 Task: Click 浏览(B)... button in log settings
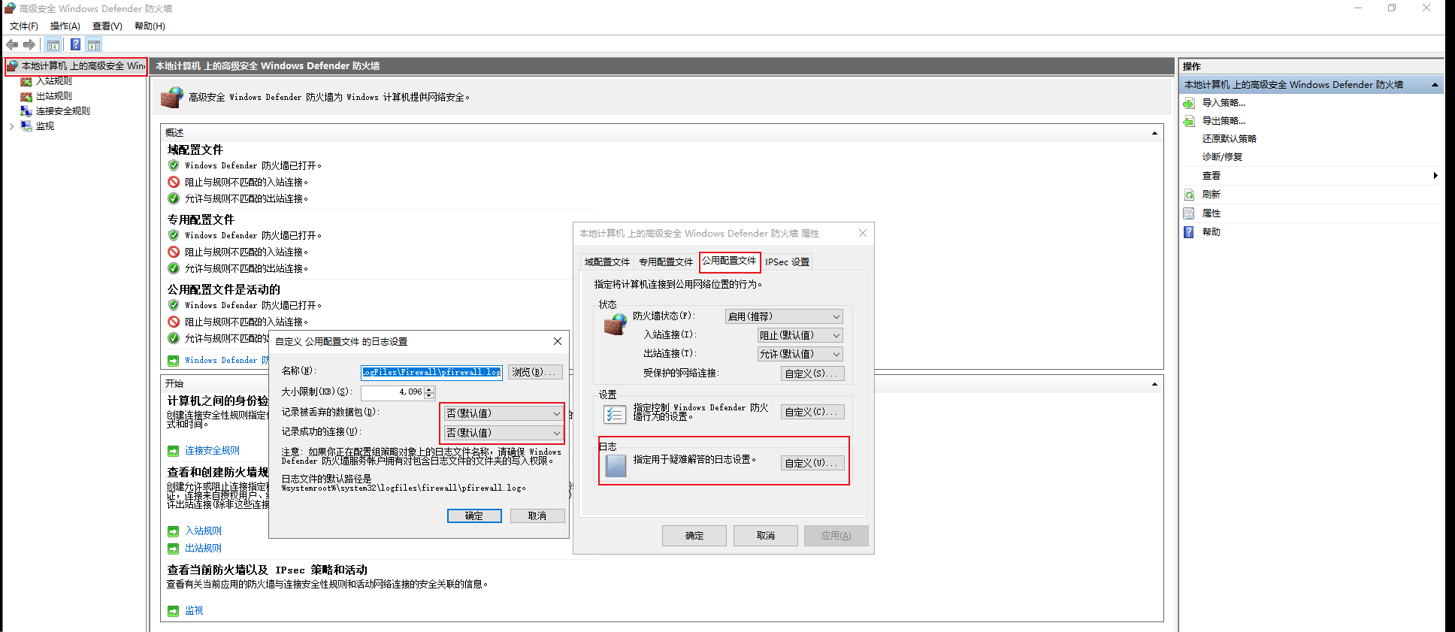[x=535, y=372]
